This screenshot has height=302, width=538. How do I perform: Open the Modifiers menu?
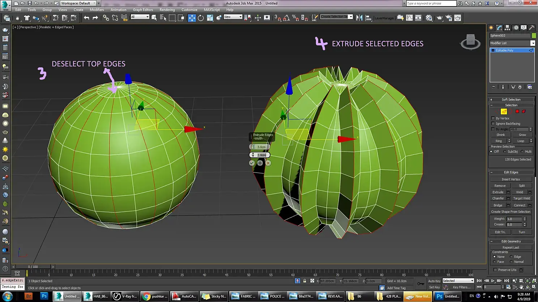click(97, 10)
